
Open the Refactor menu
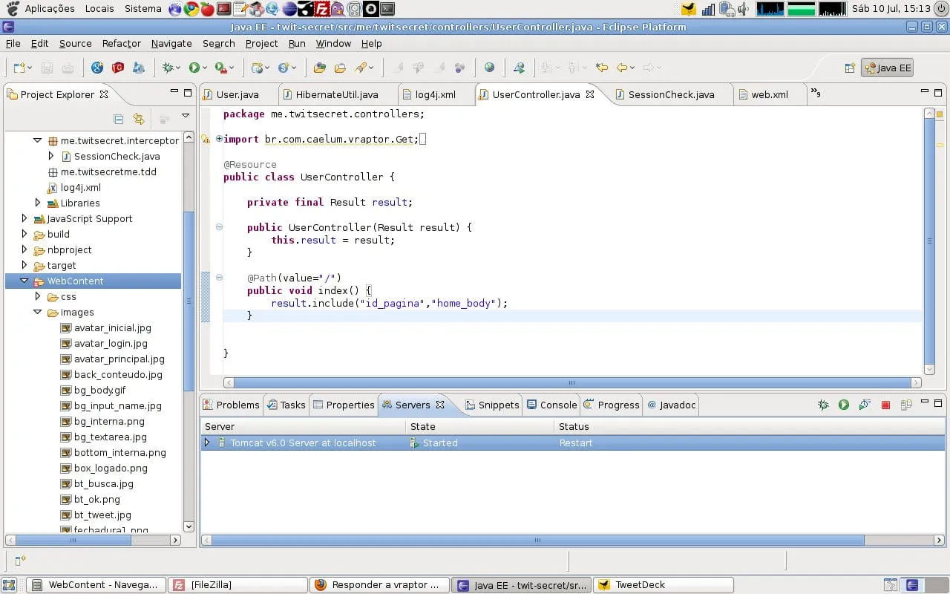tap(121, 43)
